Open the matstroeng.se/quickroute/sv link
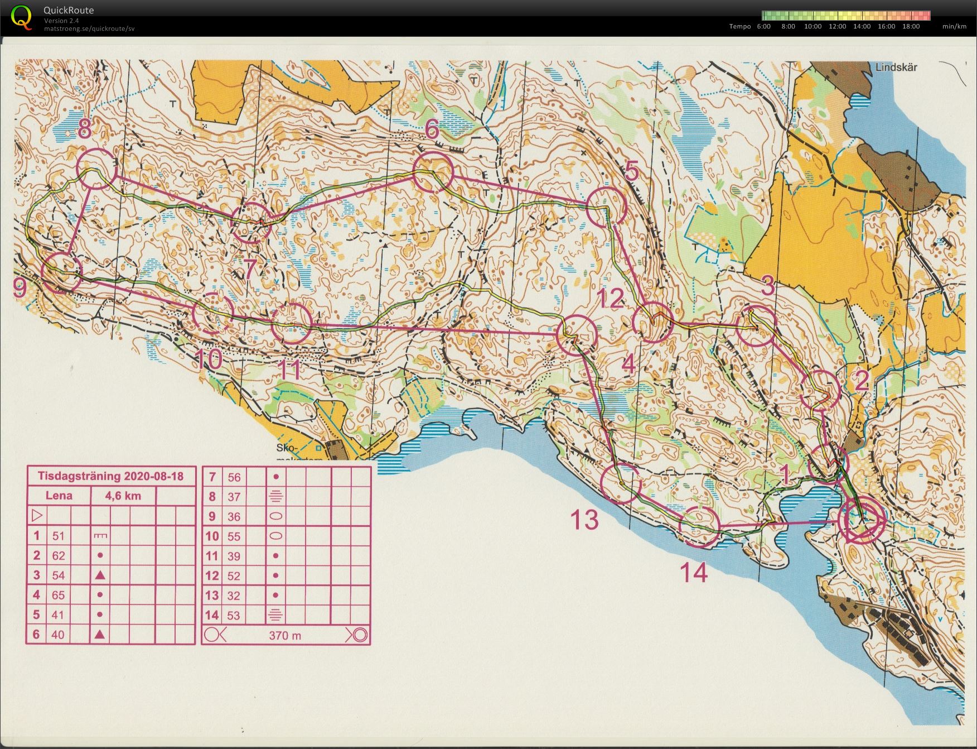The width and height of the screenshot is (977, 749). (89, 28)
